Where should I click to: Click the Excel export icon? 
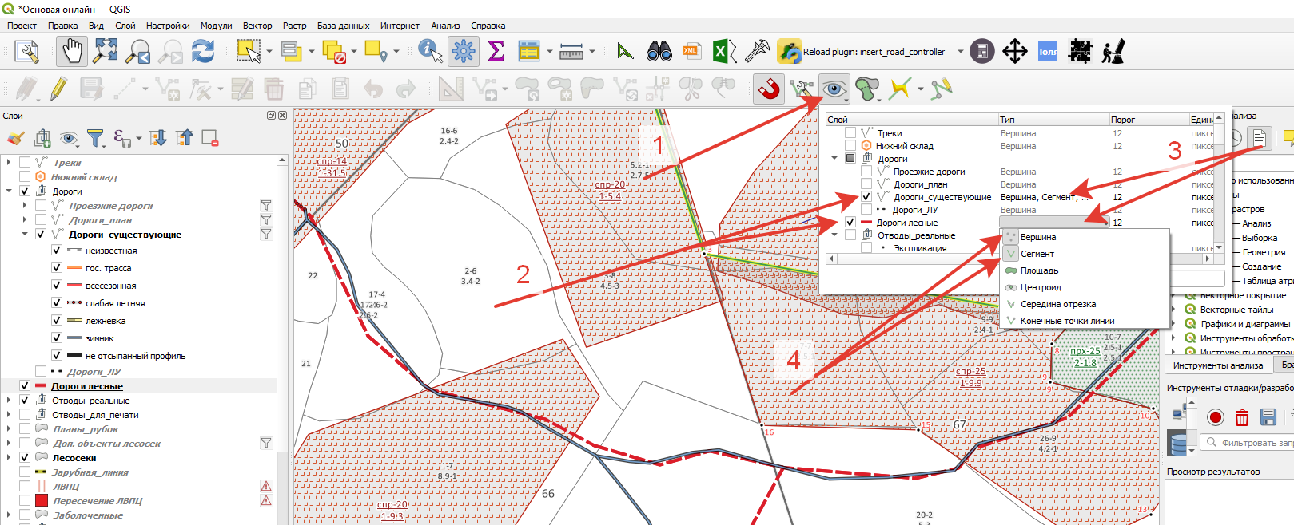coord(723,52)
